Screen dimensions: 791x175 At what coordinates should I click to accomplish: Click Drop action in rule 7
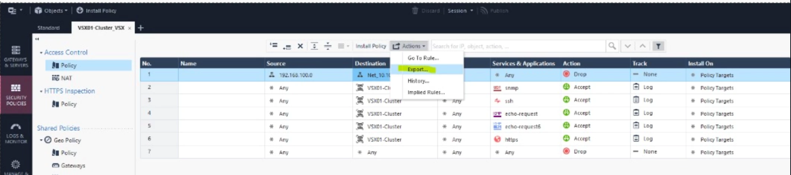coord(575,151)
